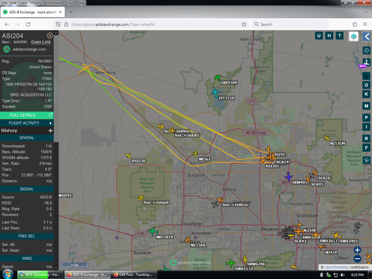Image resolution: width=372 pixels, height=279 pixels.
Task: Switch to Edit Post taskbar window
Action: 134,275
